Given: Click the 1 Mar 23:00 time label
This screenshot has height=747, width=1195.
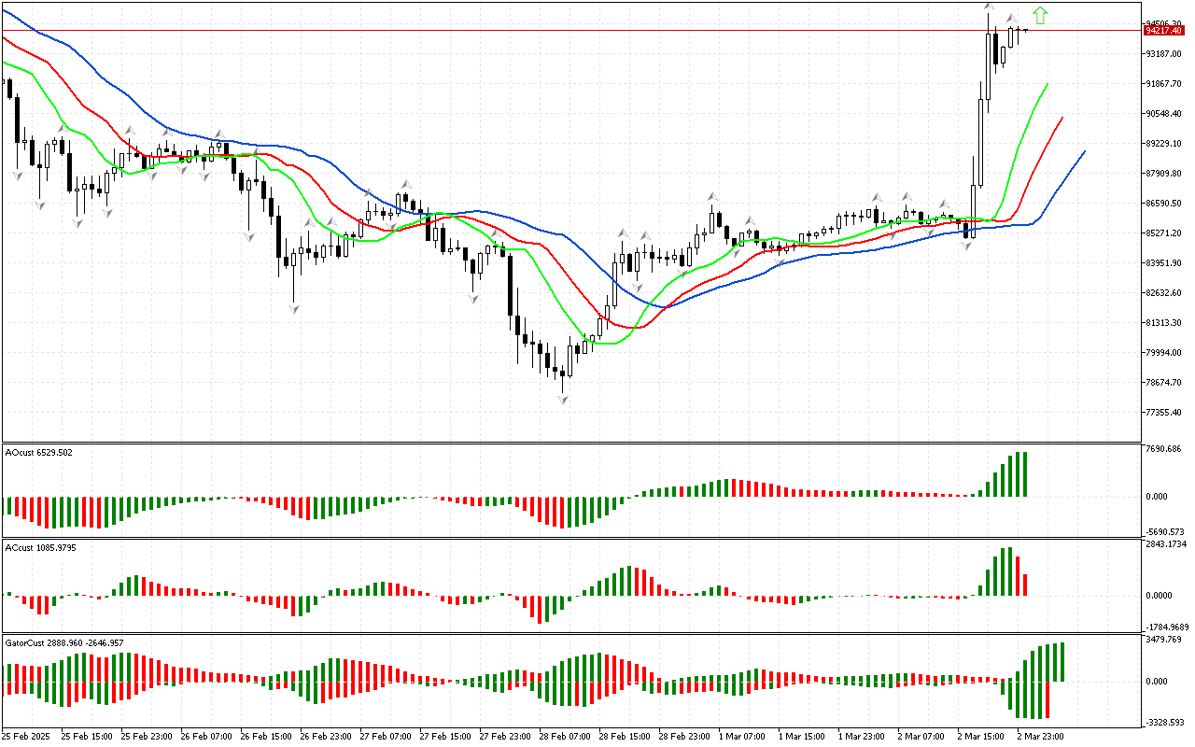Looking at the screenshot, I should click(862, 737).
